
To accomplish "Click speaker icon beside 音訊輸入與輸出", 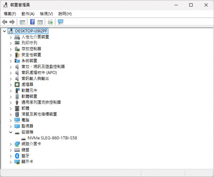I will [17, 79].
